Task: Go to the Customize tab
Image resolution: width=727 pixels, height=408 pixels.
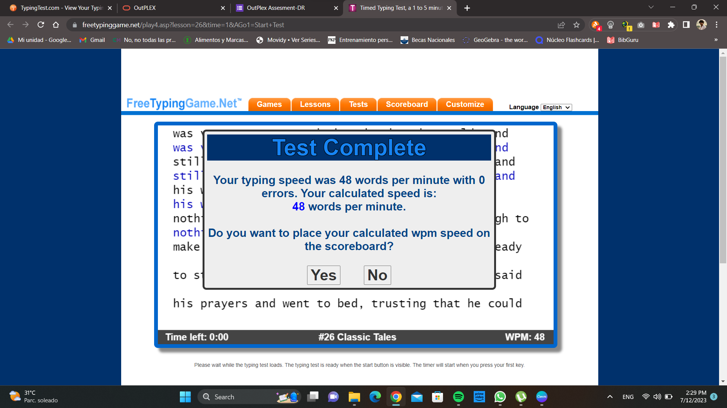Action: click(x=465, y=104)
